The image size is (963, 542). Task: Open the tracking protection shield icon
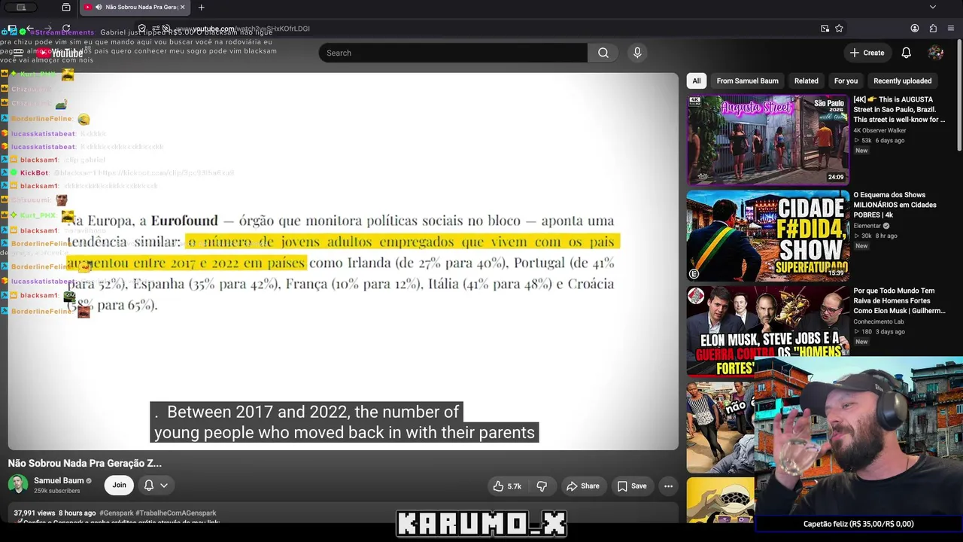point(141,29)
